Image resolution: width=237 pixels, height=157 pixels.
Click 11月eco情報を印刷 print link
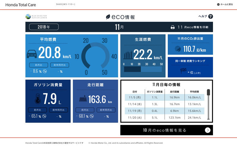[x=190, y=27]
